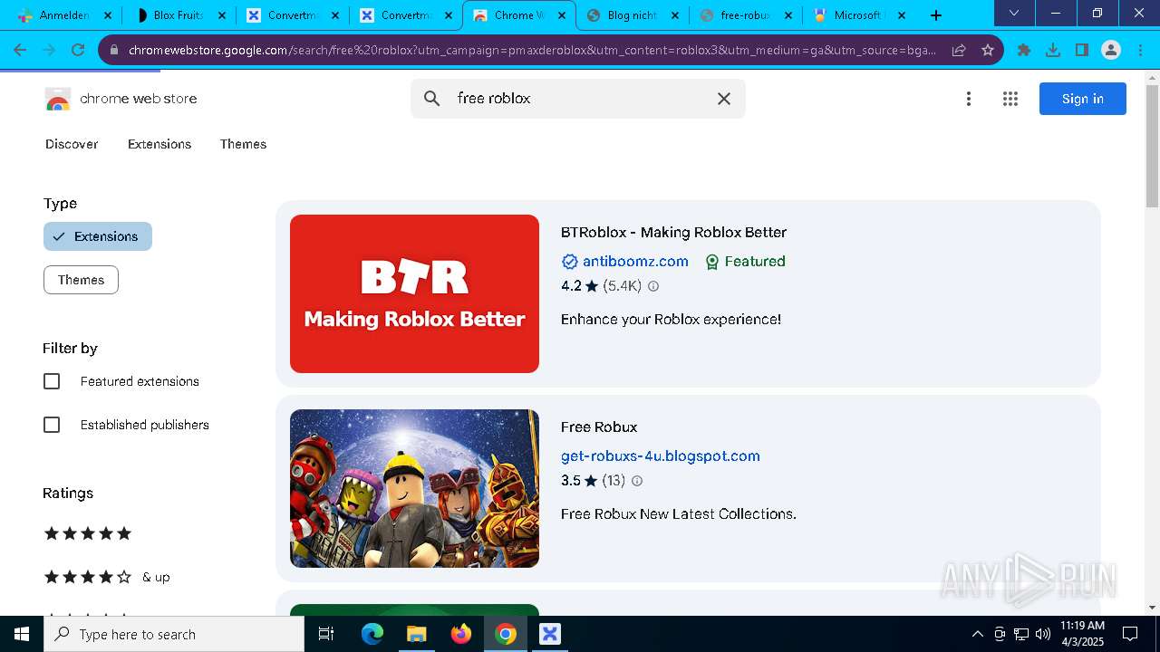Click inside the free roblox search field
The image size is (1160, 652).
pyautogui.click(x=580, y=99)
